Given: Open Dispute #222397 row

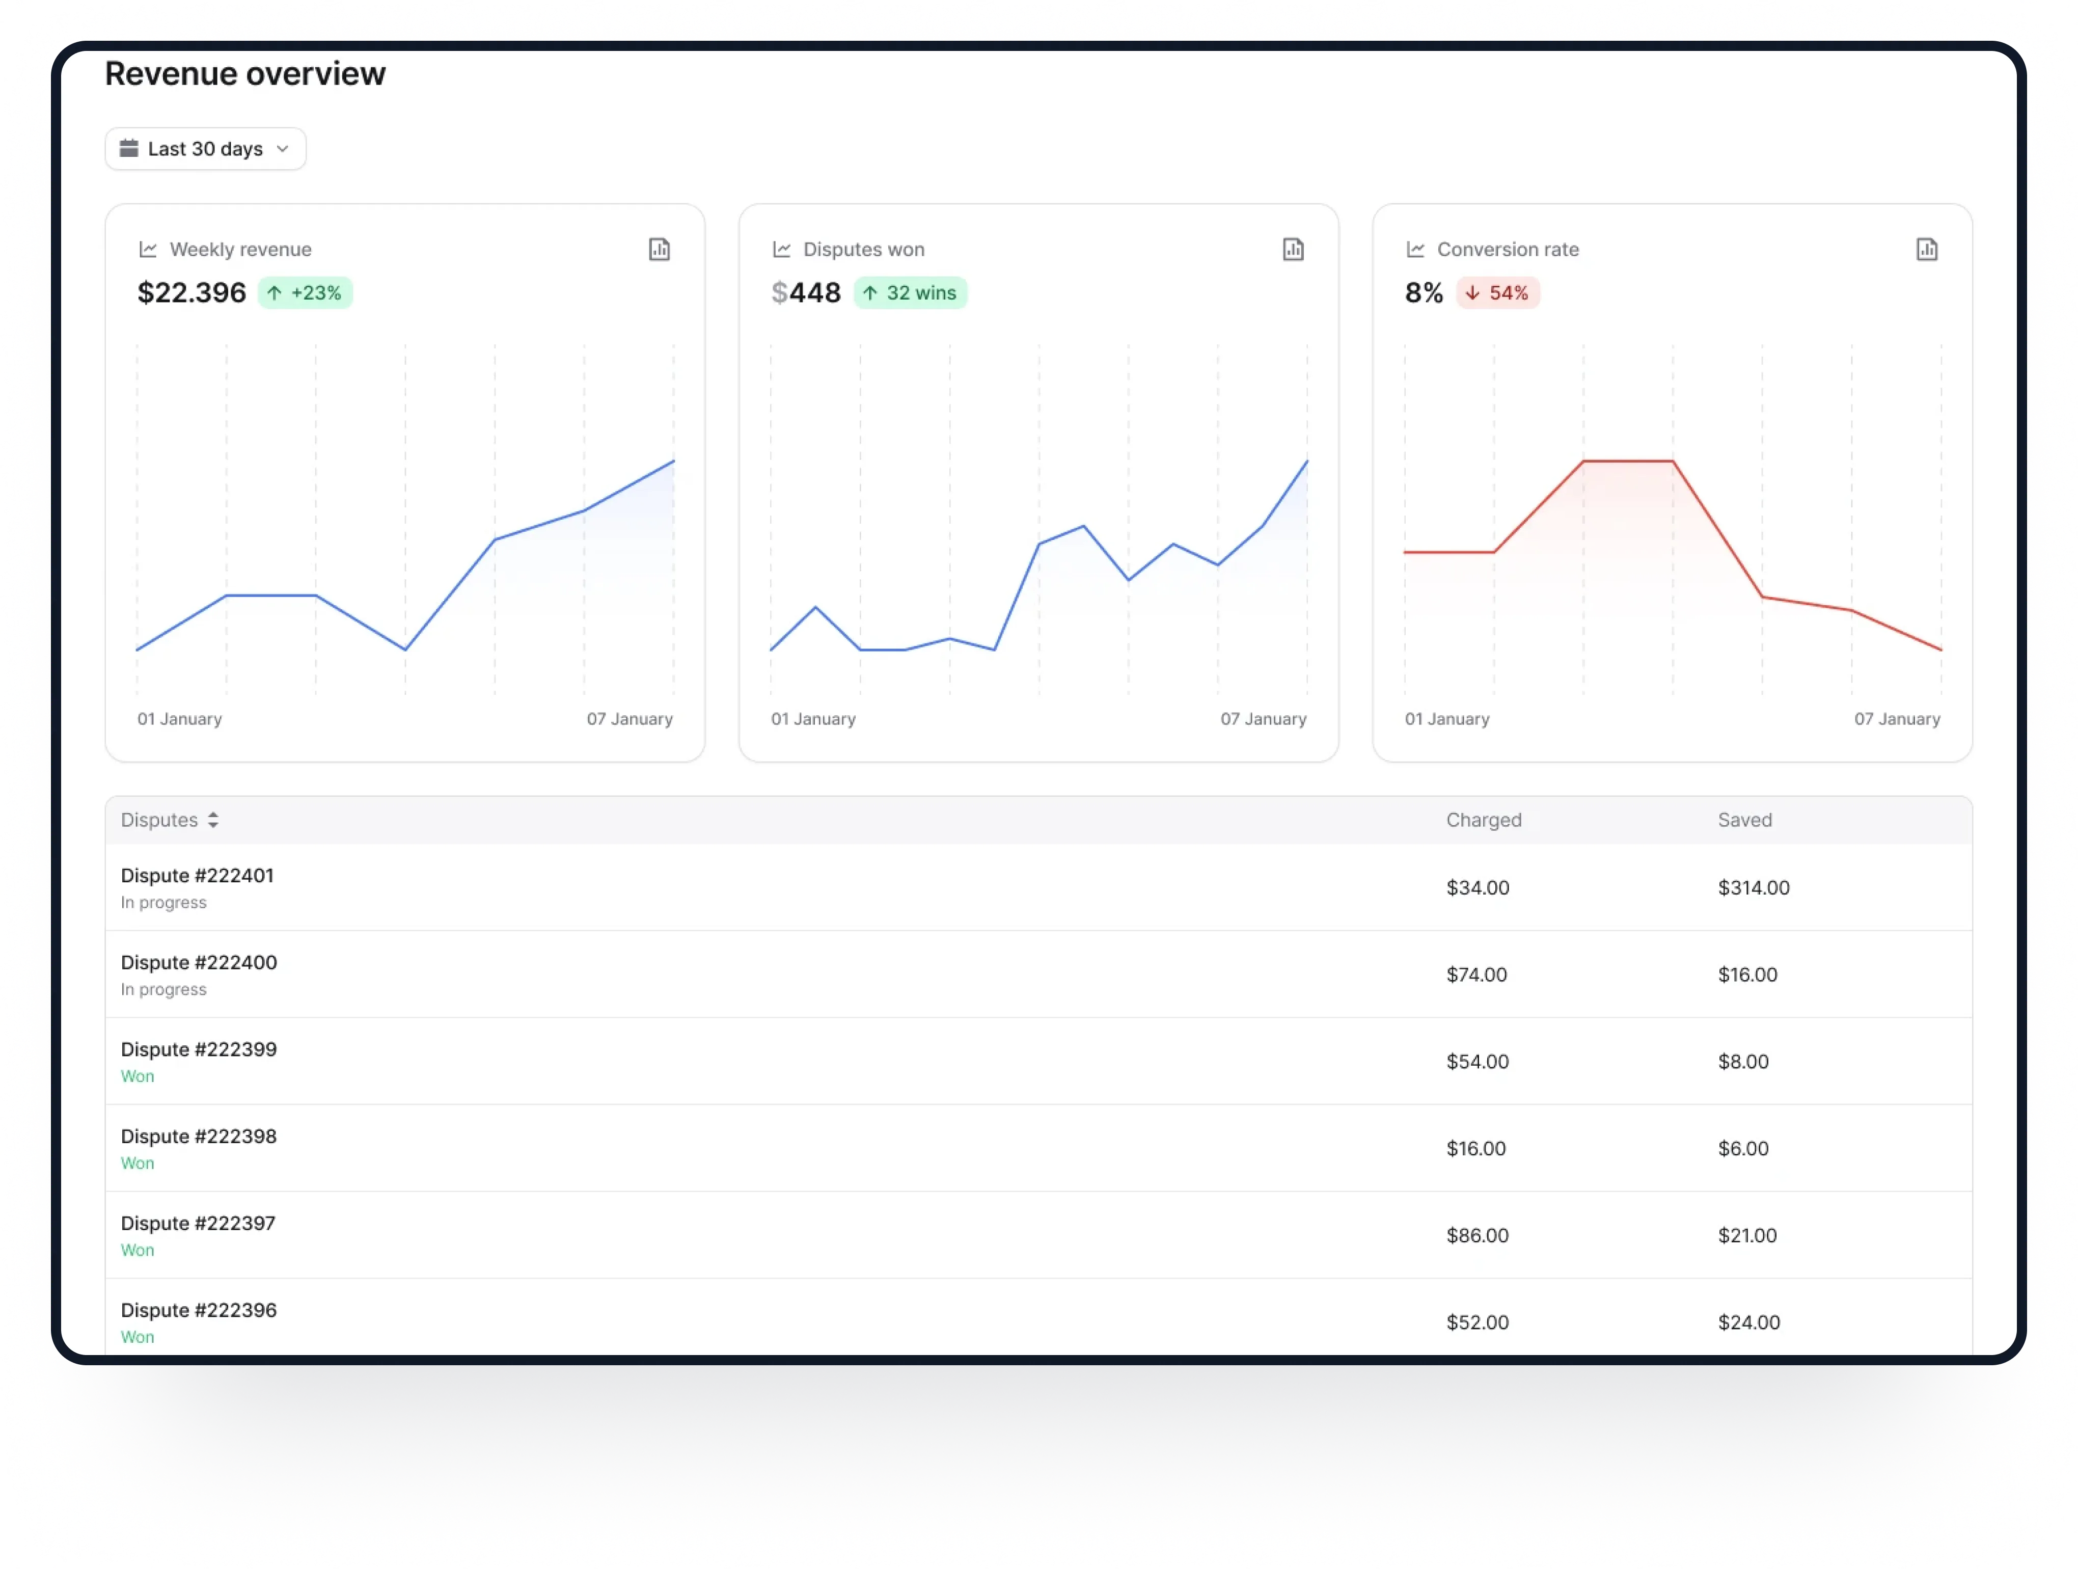Looking at the screenshot, I should [1039, 1234].
